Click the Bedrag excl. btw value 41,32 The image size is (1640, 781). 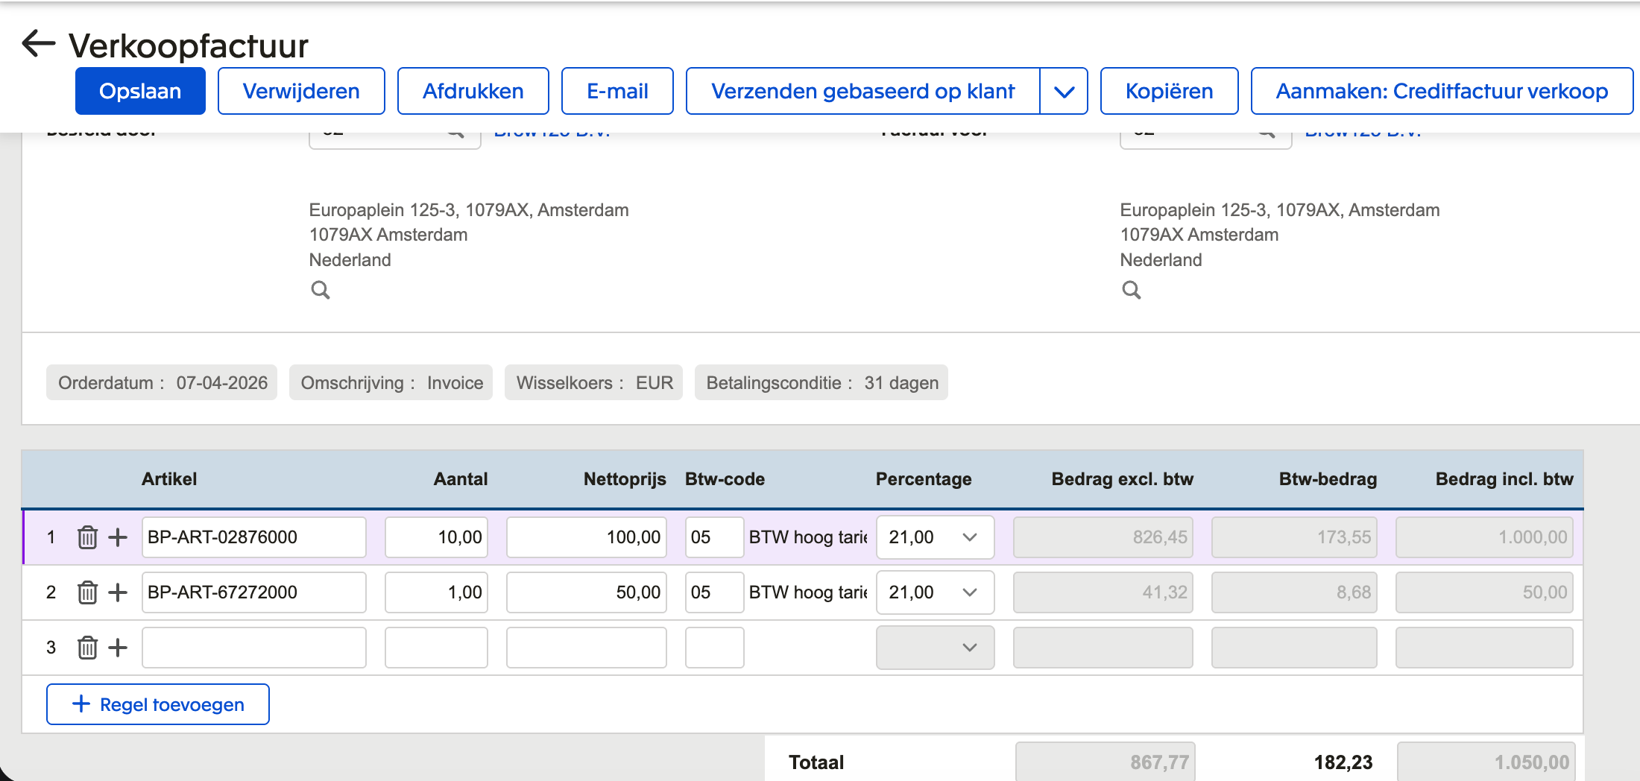tap(1103, 592)
